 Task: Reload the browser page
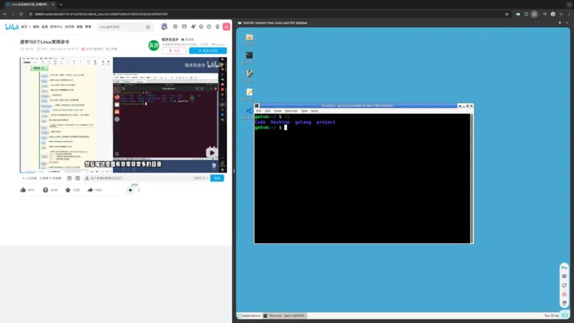tap(21, 14)
